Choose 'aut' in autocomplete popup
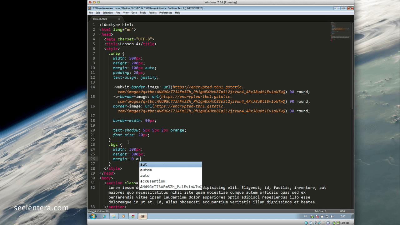This screenshot has height=225, width=400. pos(170,164)
